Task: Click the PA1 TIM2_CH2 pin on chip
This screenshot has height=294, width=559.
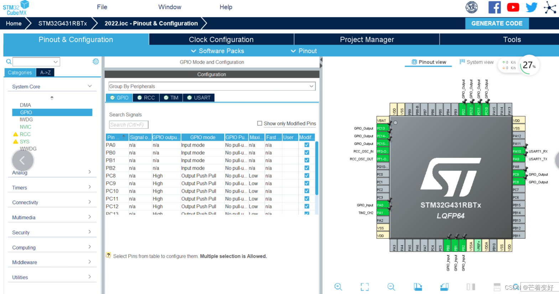Action: 383,213
